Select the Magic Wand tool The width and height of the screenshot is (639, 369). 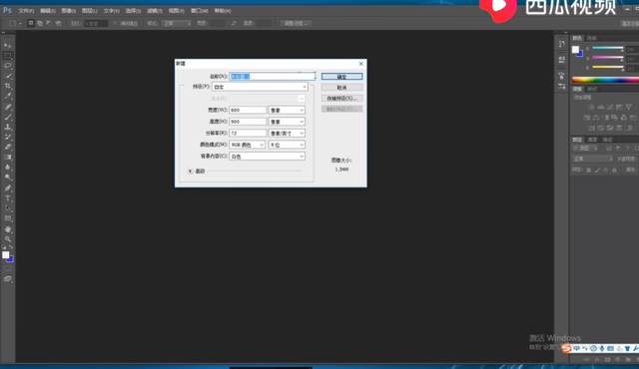(8, 76)
